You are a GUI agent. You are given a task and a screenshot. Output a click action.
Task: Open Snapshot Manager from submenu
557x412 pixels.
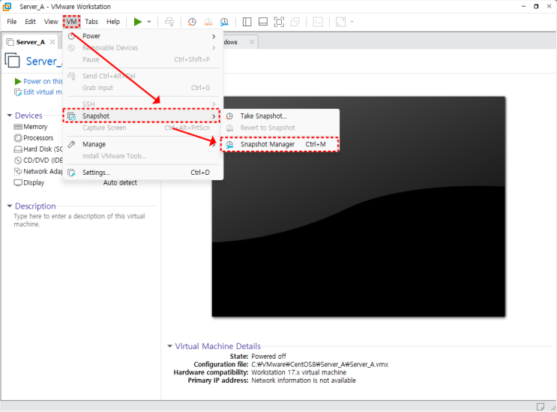pyautogui.click(x=280, y=144)
